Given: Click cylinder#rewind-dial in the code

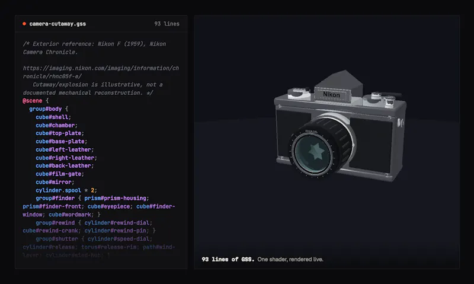Looking at the screenshot, I should (x=117, y=223).
